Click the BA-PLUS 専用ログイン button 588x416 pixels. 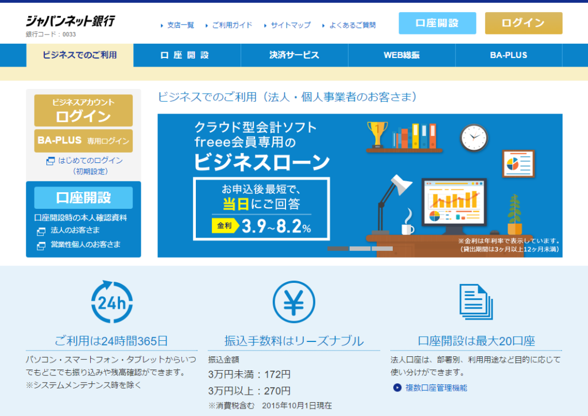pos(83,141)
